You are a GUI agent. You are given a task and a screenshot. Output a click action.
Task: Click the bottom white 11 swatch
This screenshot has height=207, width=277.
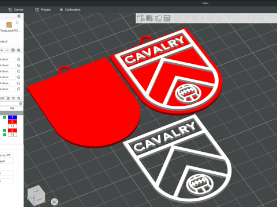(x=12, y=135)
